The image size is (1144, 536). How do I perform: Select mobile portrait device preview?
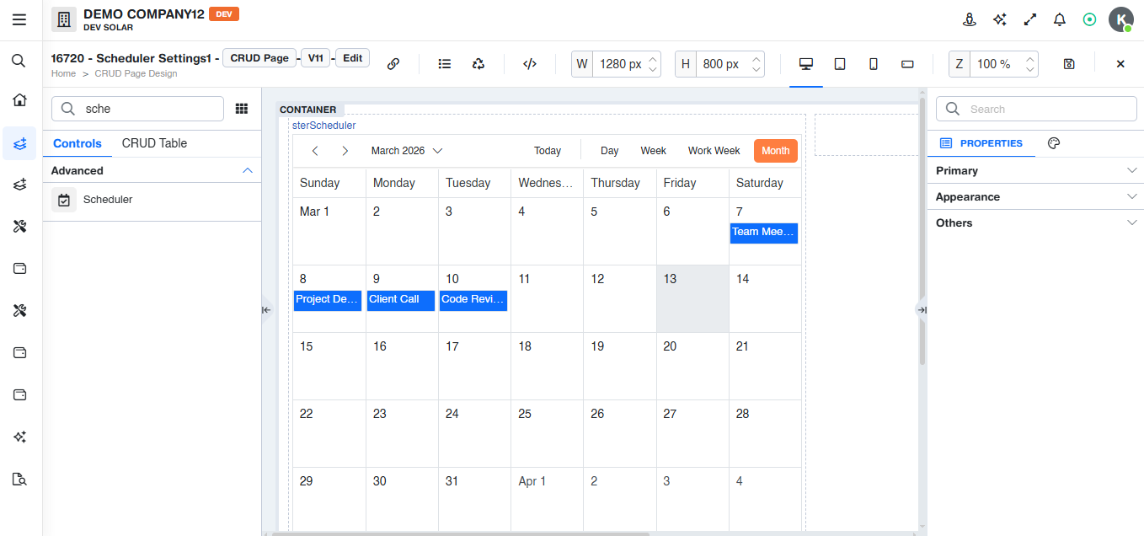[874, 64]
